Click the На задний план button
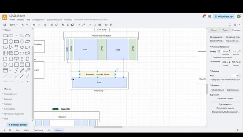 [x=233, y=37]
